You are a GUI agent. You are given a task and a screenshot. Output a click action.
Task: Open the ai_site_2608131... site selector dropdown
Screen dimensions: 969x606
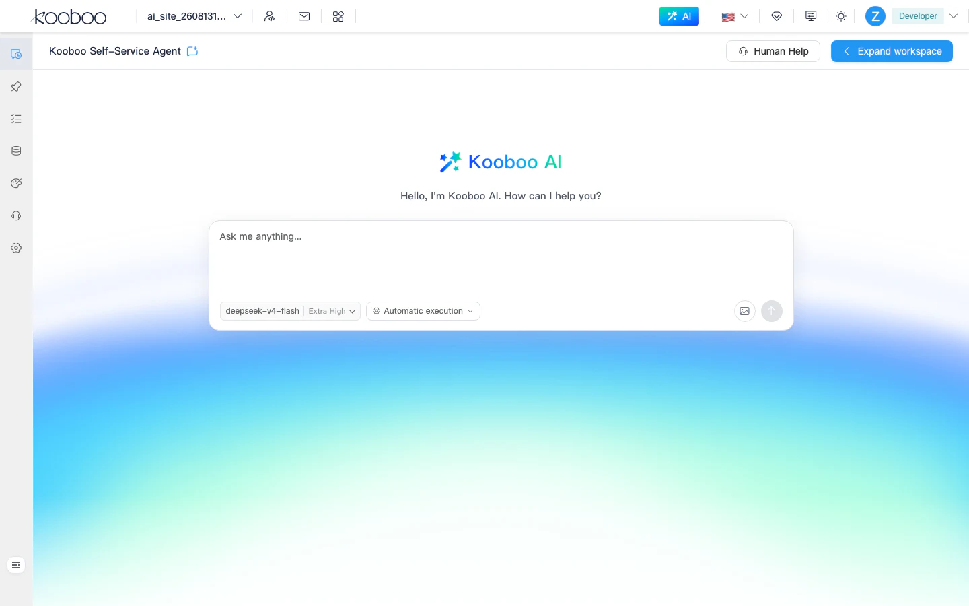(194, 16)
